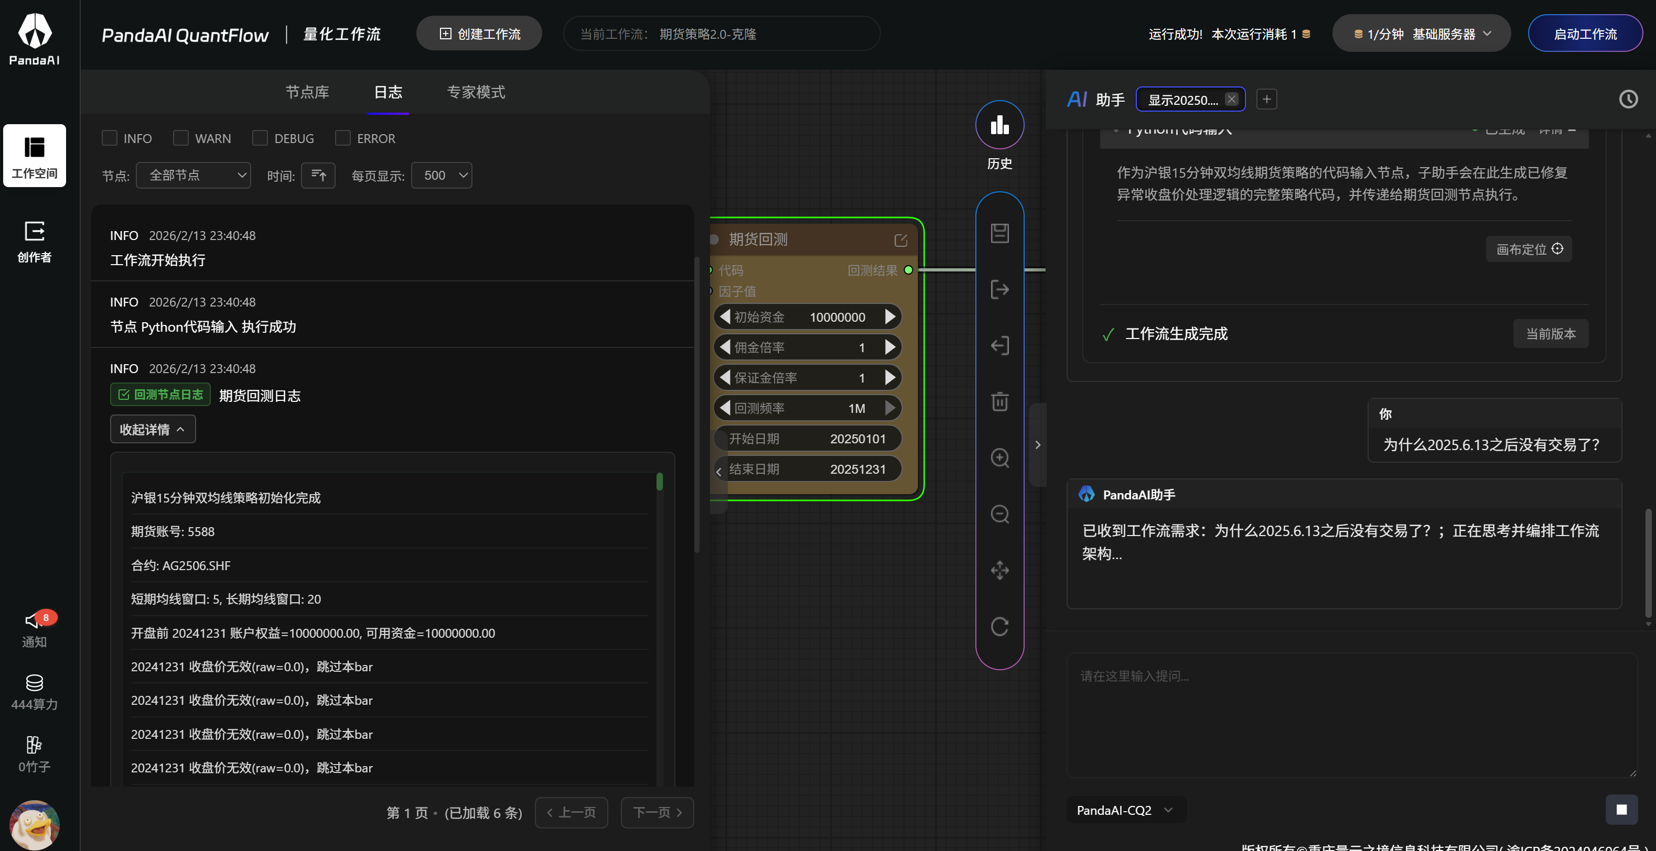Open the PandaAI-CQ2 model dropdown
The image size is (1656, 851).
click(x=1126, y=810)
